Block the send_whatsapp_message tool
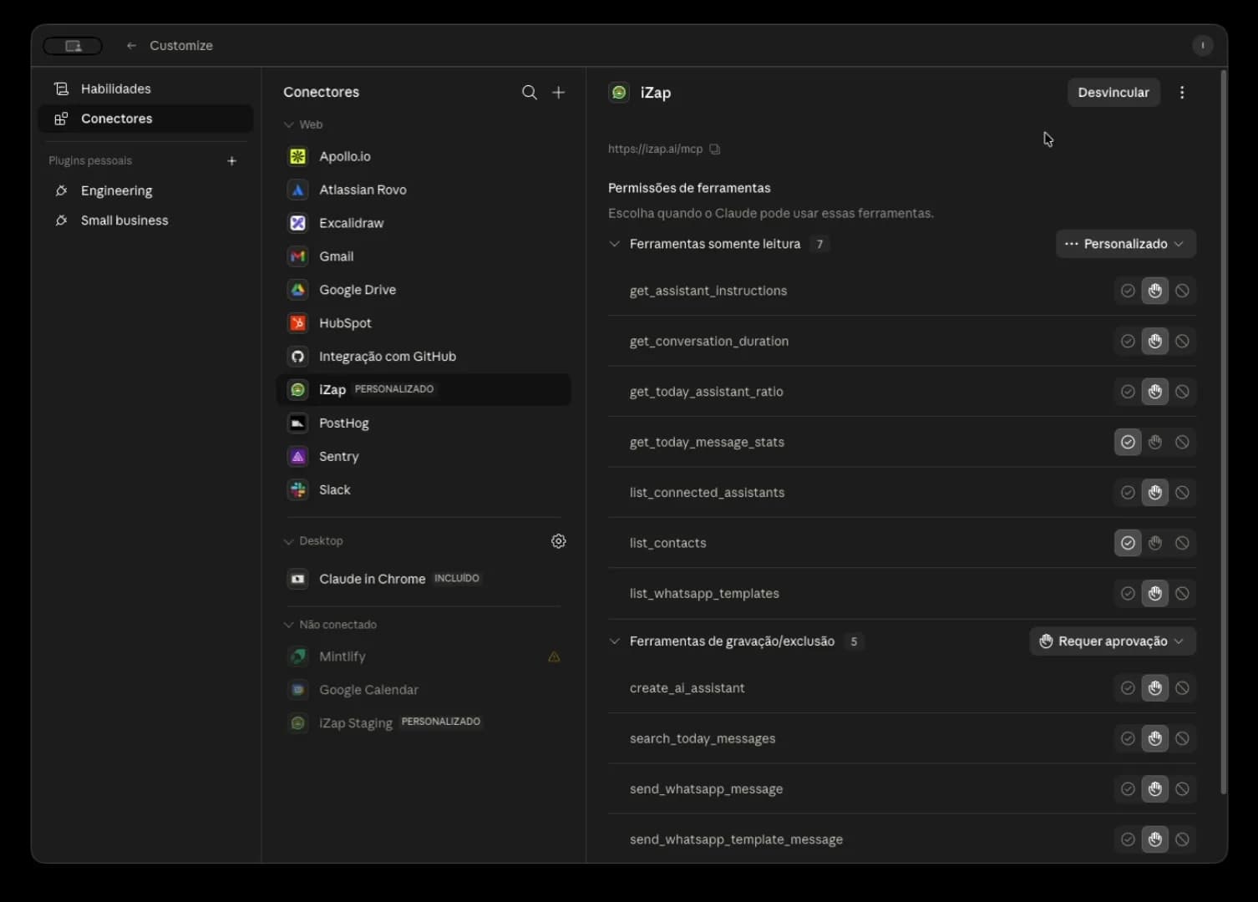The height and width of the screenshot is (902, 1258). [x=1182, y=789]
